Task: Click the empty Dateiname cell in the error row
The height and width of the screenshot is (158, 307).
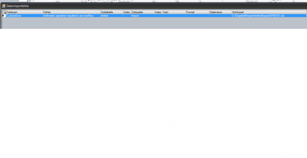Action: click(x=220, y=16)
